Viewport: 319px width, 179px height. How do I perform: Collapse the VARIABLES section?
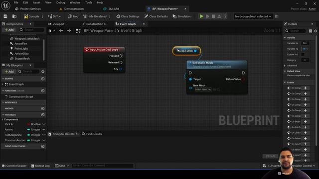(3, 115)
